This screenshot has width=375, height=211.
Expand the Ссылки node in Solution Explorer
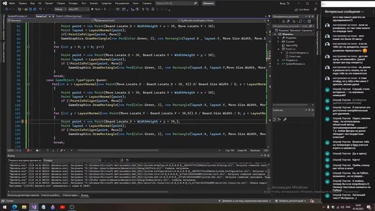pyautogui.click(x=278, y=42)
